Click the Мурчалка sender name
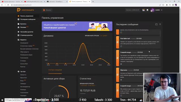 [124, 70]
